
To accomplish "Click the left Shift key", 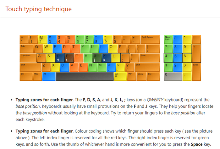I will [30, 67].
